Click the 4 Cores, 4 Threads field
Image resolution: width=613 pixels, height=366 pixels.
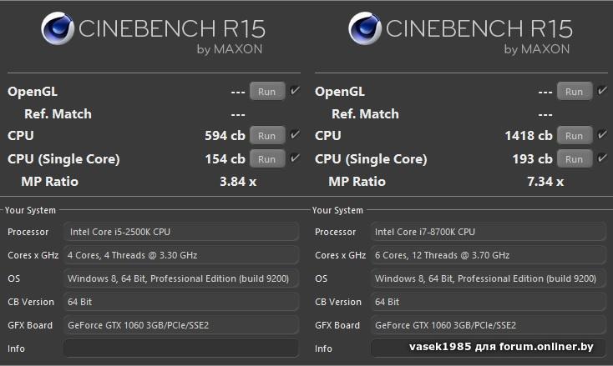(181, 255)
